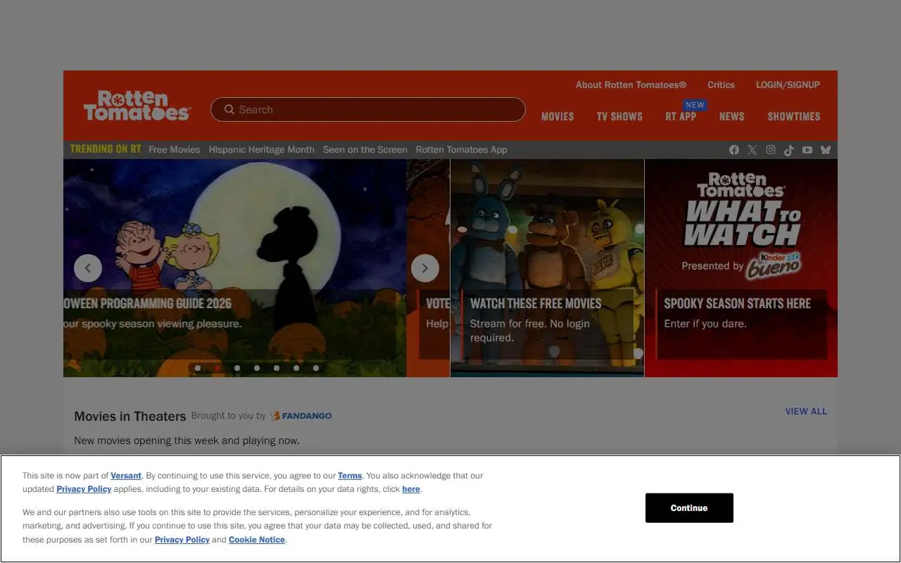Open the Watch These Free Movies card
Viewport: 901px width, 563px height.
click(x=547, y=268)
